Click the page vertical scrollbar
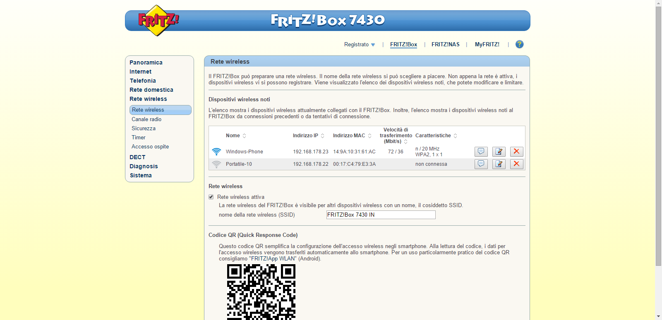Screen dimensions: 662x320 click(659, 136)
